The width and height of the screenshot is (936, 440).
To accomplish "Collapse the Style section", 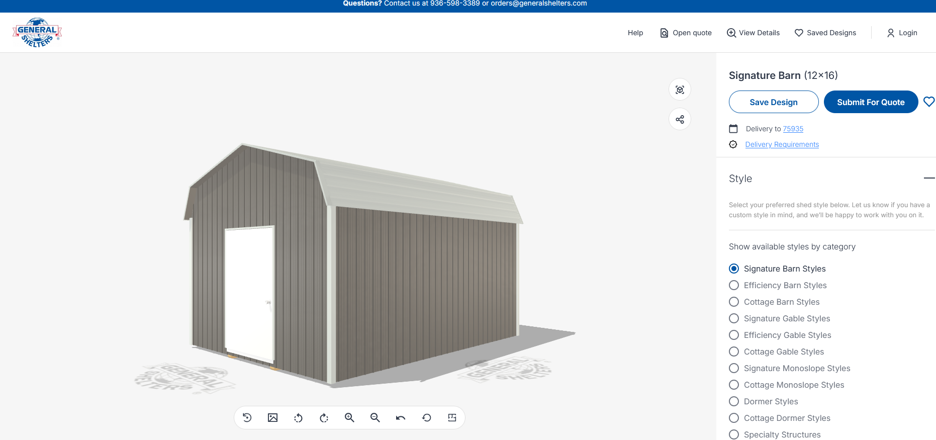I will point(928,178).
